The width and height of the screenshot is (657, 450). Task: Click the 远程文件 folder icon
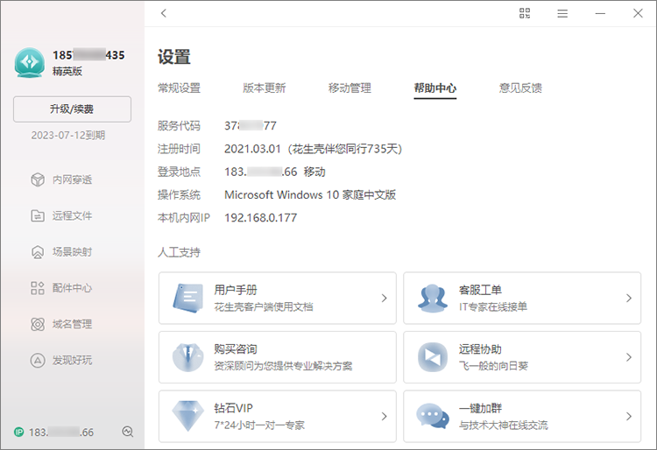click(x=38, y=215)
